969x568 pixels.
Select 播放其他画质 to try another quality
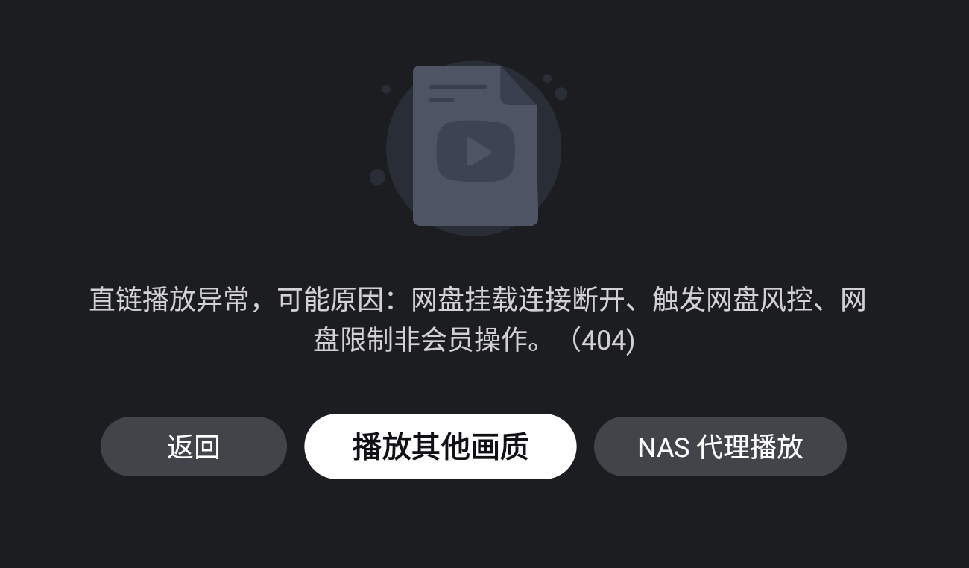point(441,446)
